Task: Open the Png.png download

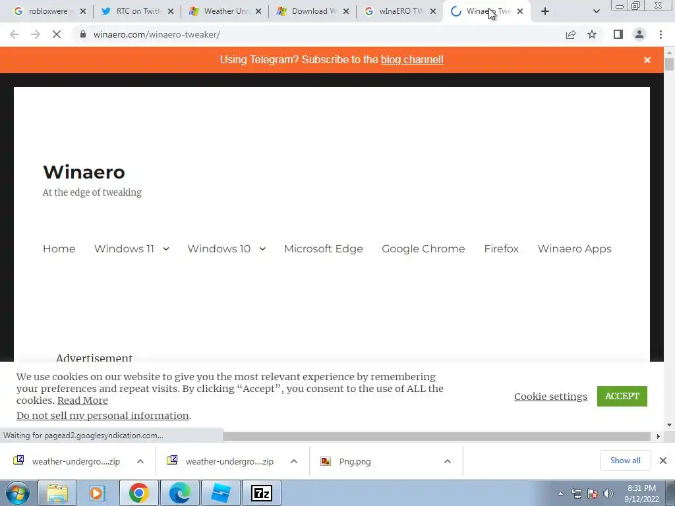Action: click(x=347, y=461)
